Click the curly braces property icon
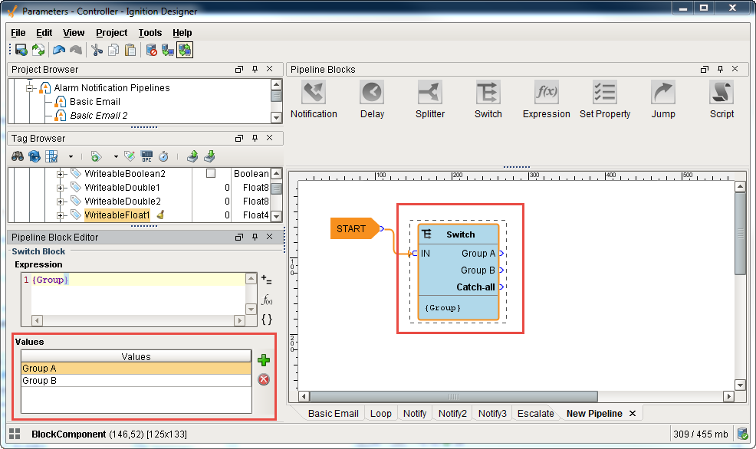Viewport: 756px width, 449px height. pyautogui.click(x=267, y=319)
